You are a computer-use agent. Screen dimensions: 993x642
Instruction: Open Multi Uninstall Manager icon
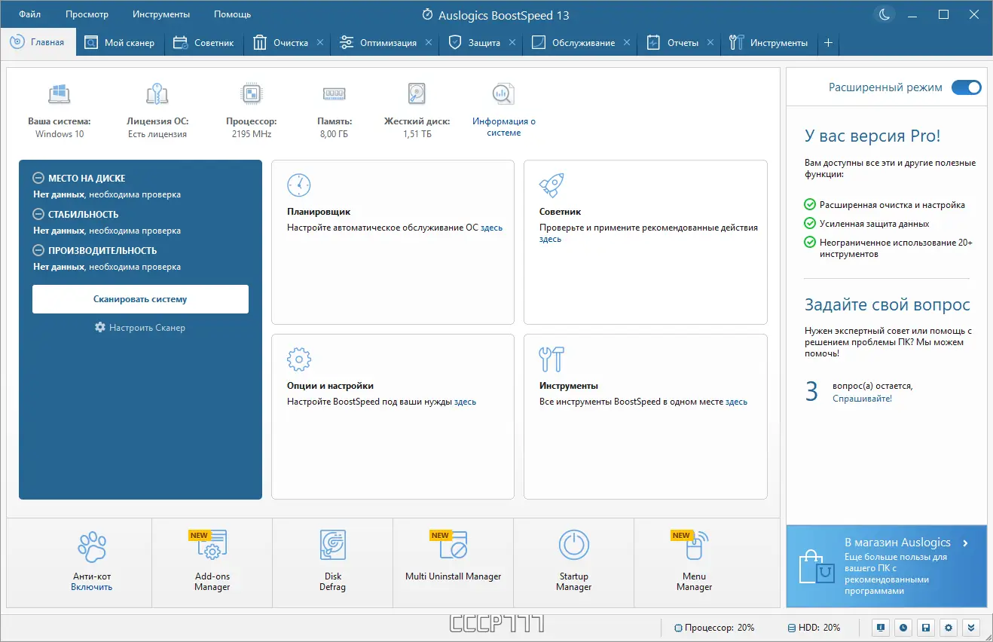[x=453, y=545]
